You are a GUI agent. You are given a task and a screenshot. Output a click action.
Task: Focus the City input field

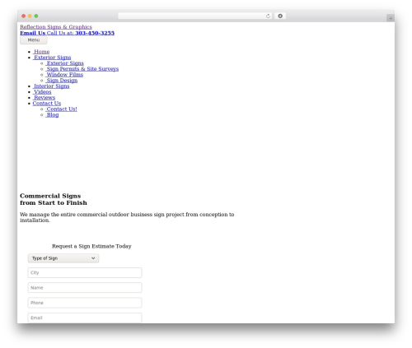coord(85,273)
